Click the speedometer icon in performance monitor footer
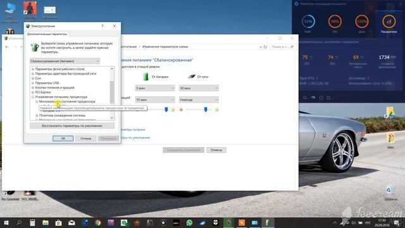405x228 pixels. [313, 98]
